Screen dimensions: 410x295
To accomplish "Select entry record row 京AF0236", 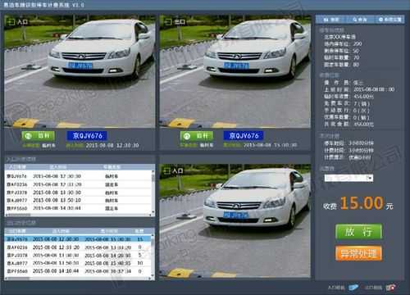I will (x=78, y=184).
